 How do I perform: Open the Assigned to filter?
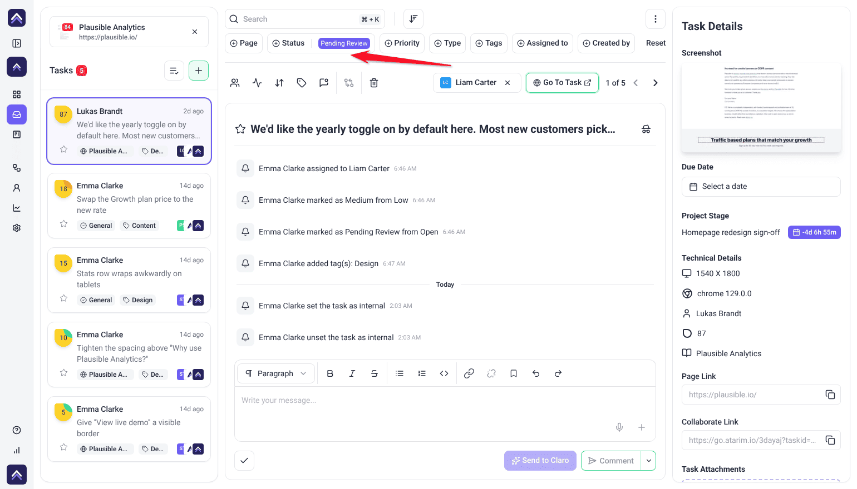pyautogui.click(x=543, y=43)
